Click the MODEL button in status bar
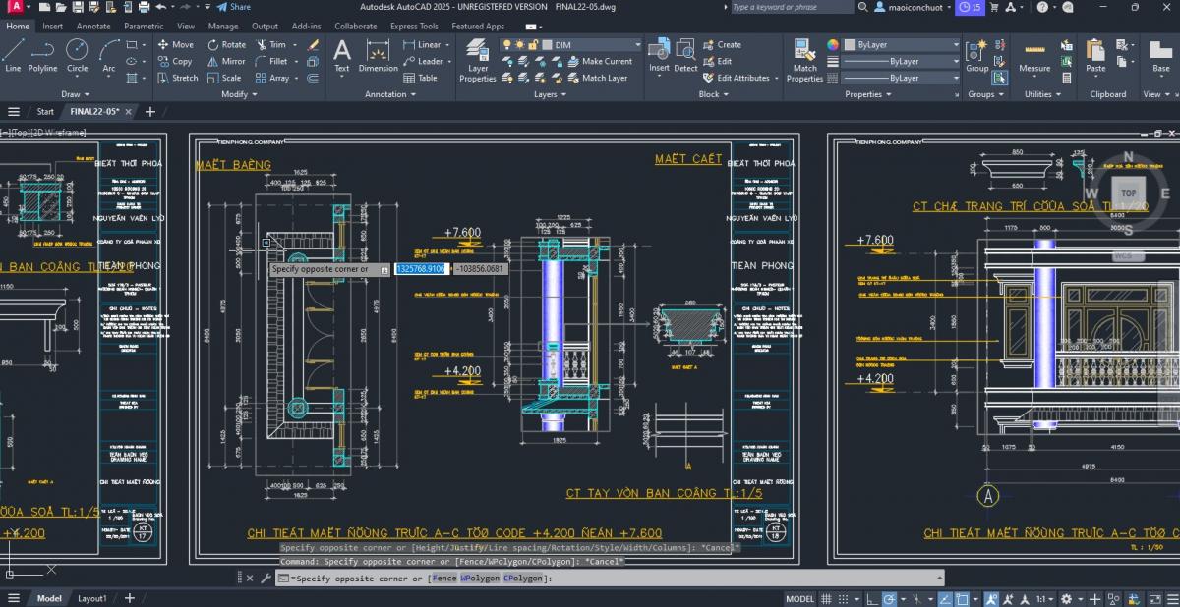The width and height of the screenshot is (1180, 607). point(800,597)
